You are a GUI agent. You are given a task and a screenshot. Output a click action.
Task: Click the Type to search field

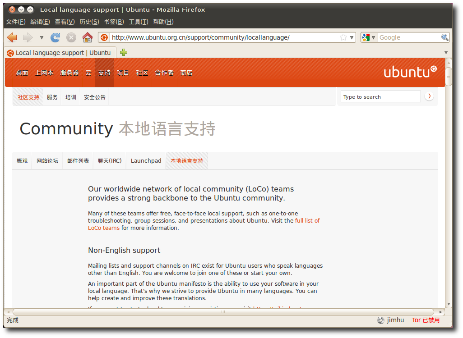[x=380, y=97]
